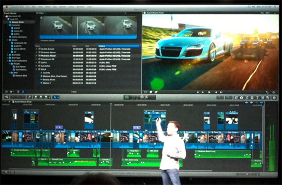Toggle filmstrip view in event browser
282x185 pixels.
click(x=18, y=92)
